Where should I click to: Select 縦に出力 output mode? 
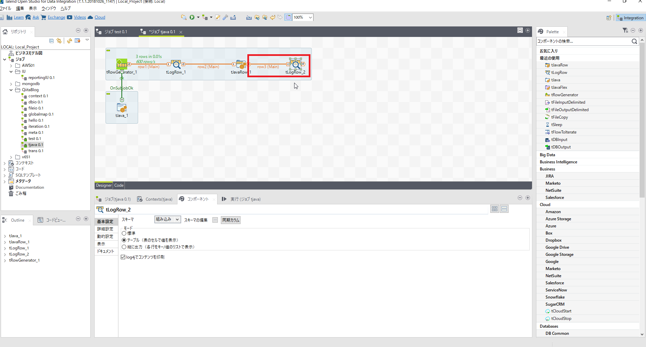pyautogui.click(x=124, y=247)
